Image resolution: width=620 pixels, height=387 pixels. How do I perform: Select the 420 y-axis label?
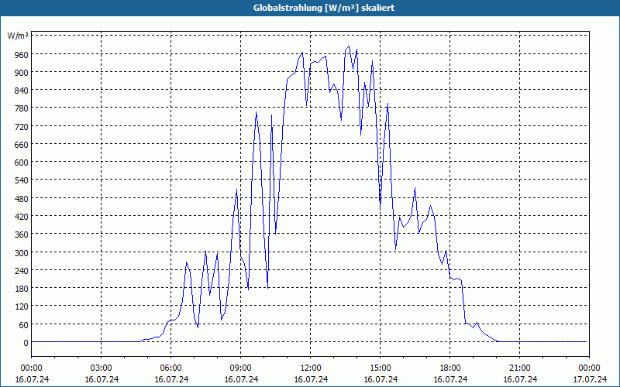pos(22,217)
